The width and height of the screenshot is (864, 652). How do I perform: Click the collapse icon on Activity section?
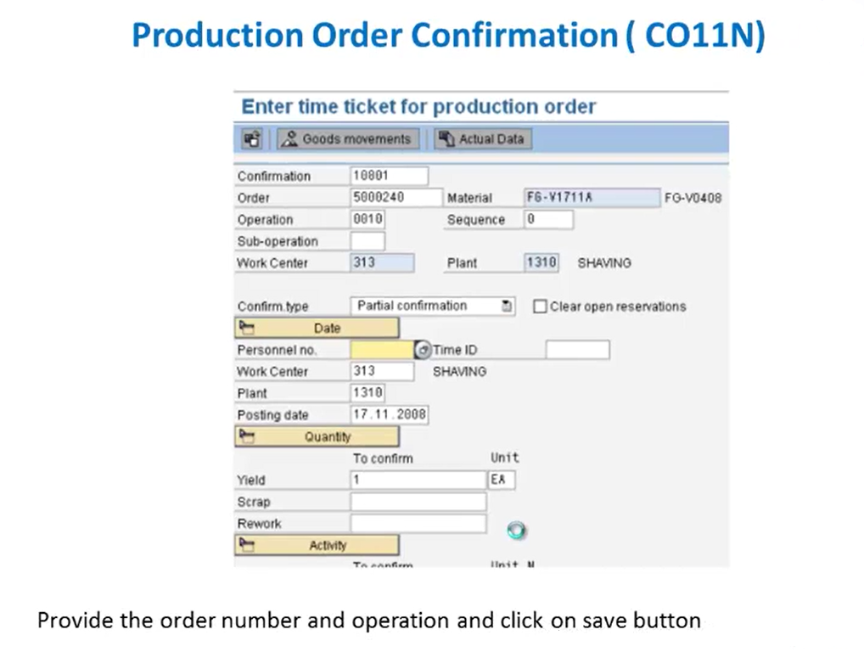tap(246, 545)
